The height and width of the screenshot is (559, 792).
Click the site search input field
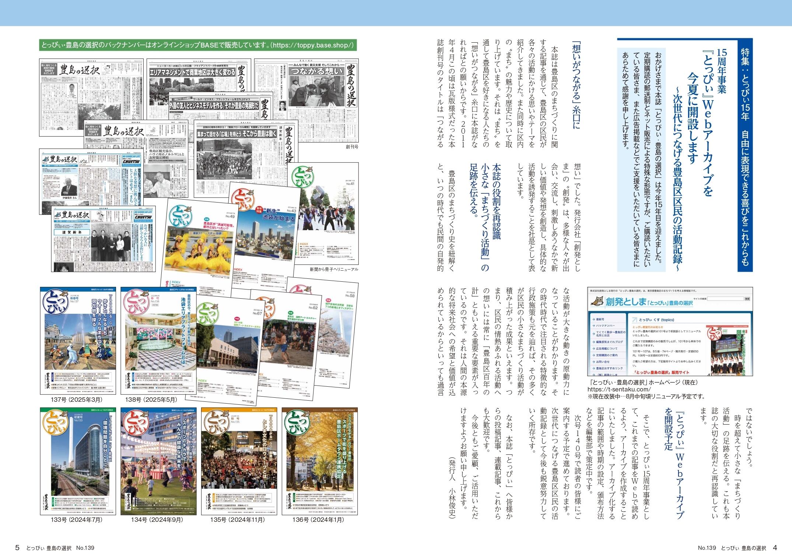pyautogui.click(x=725, y=299)
